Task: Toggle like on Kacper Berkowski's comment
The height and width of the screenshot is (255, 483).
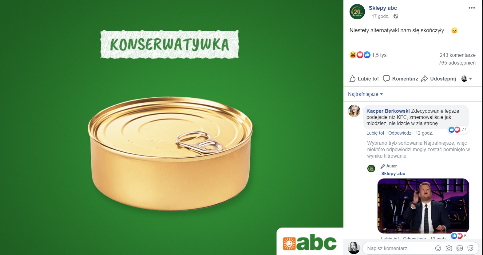Action: click(x=375, y=133)
